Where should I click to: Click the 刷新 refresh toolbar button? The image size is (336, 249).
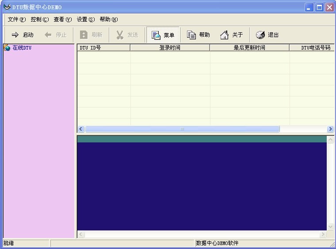click(91, 34)
